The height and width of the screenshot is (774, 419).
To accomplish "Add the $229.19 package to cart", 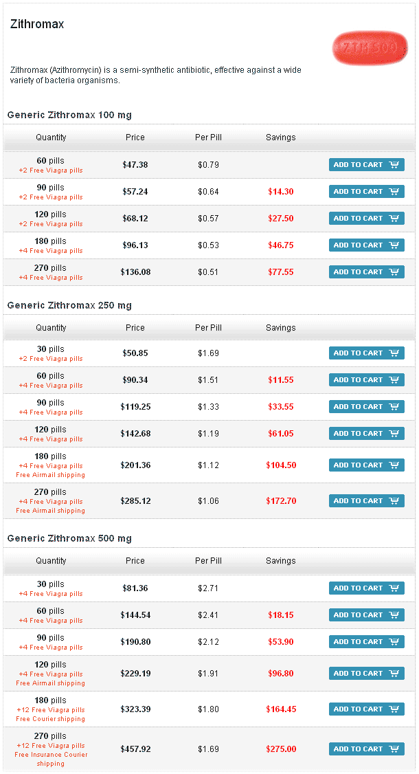I will coord(366,674).
